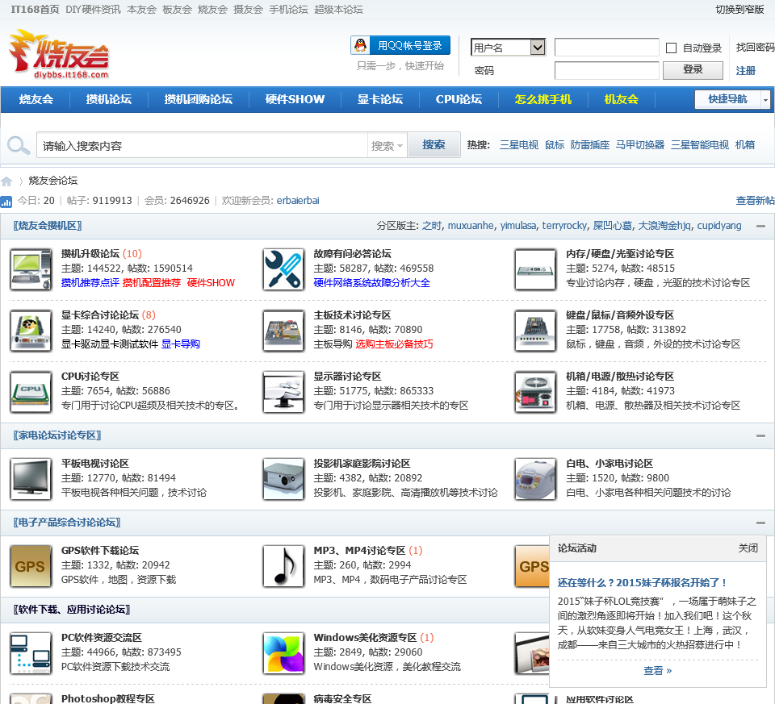Collapse the 电子产品综合讨论论坛 section
This screenshot has height=704, width=775.
click(760, 523)
